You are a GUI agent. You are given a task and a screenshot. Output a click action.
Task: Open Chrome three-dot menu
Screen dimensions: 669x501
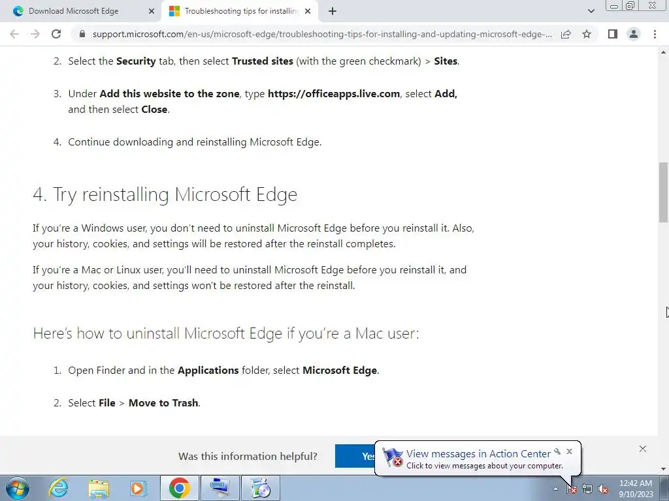click(655, 34)
